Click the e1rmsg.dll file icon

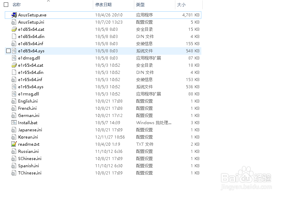click(14, 94)
